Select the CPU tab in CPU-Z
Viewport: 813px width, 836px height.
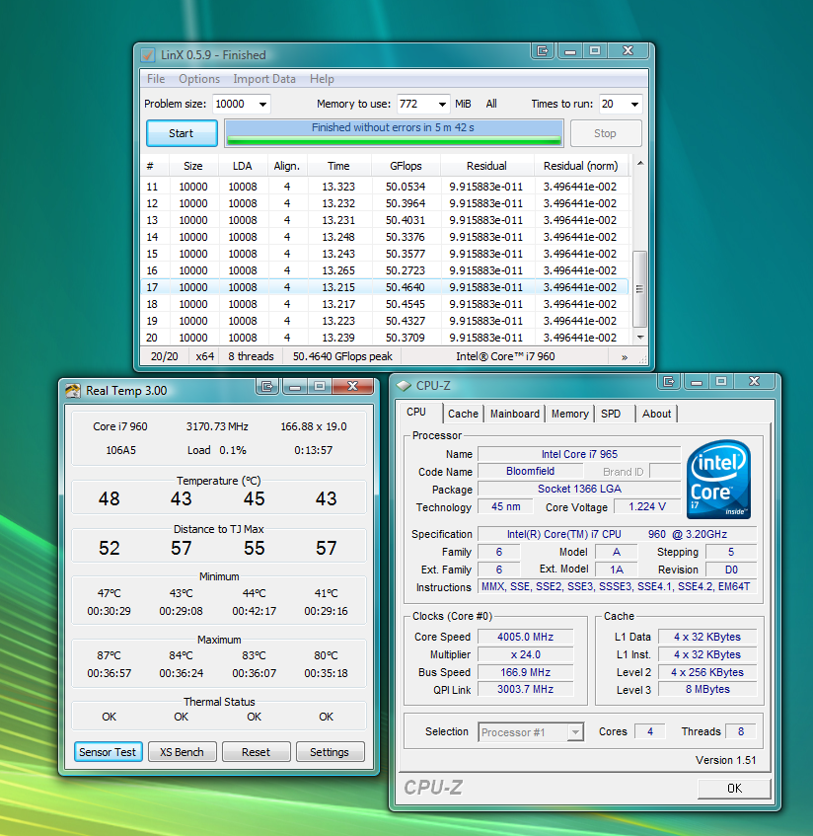coord(416,413)
